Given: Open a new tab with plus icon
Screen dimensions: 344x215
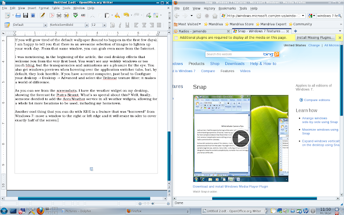Looking at the screenshot, I should [295, 31].
